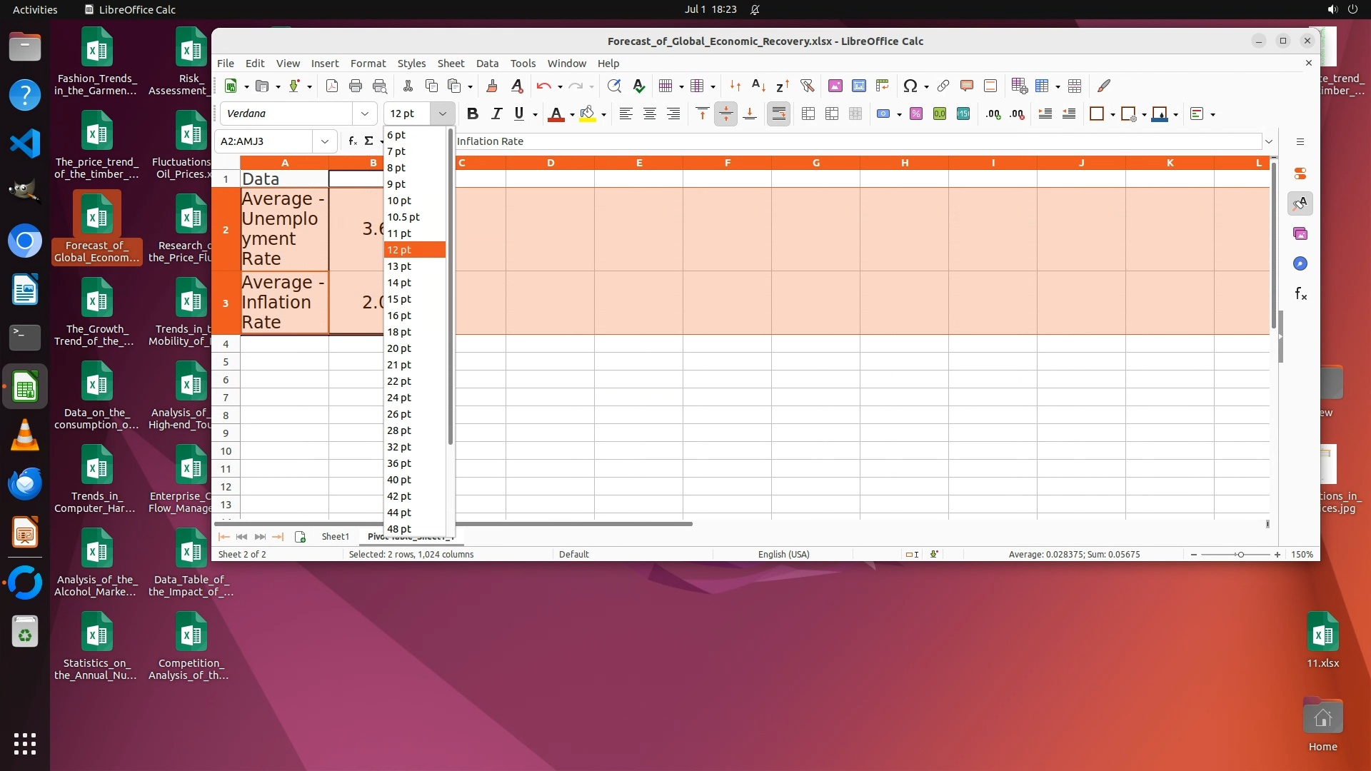Open the Format menu
Image resolution: width=1371 pixels, height=771 pixels.
(x=368, y=64)
